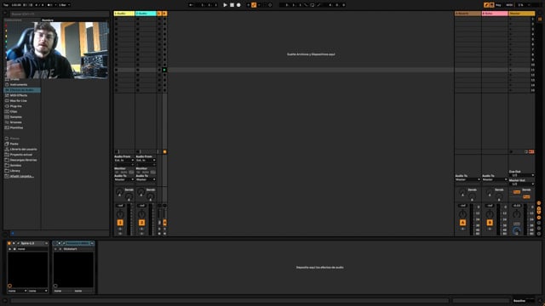The width and height of the screenshot is (545, 306).
Task: Toggle the orange automation arm button
Action: point(254,5)
